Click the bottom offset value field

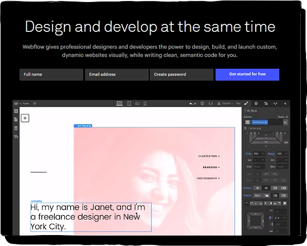coord(280,231)
